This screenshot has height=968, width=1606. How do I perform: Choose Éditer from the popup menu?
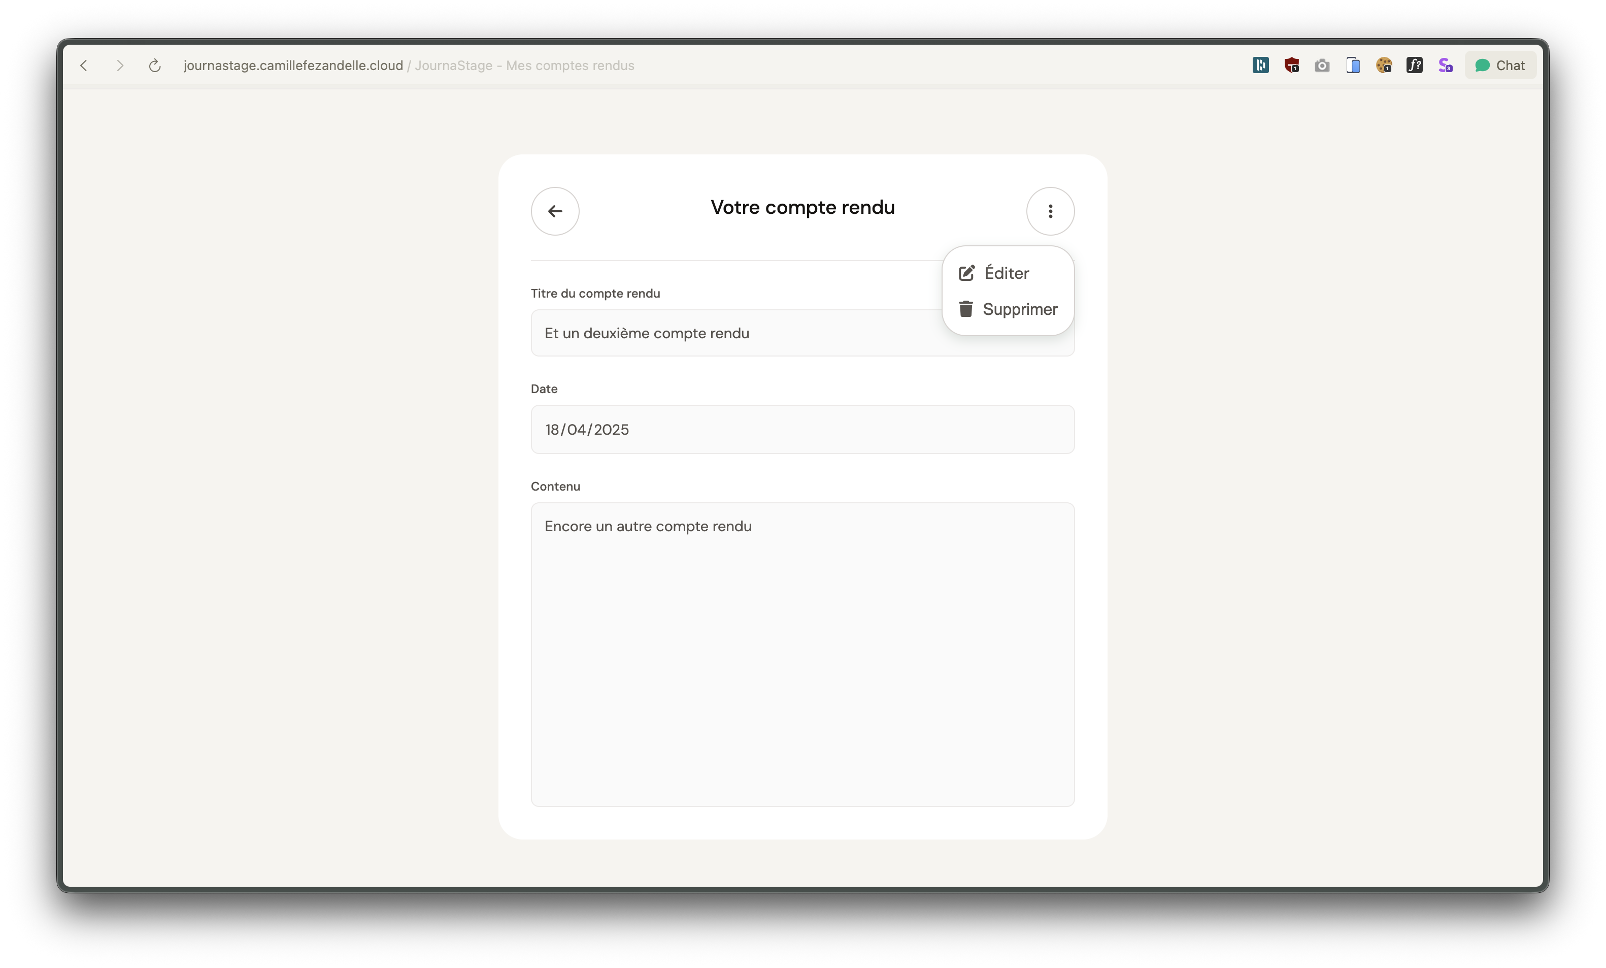click(x=1007, y=273)
